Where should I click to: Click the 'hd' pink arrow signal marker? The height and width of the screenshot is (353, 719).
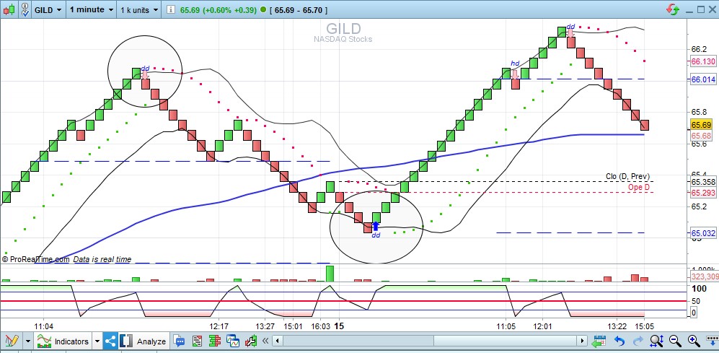(515, 74)
